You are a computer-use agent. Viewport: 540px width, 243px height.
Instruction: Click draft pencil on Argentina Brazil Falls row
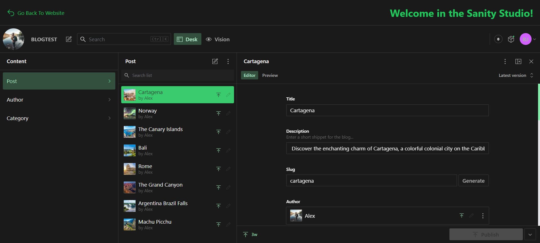point(228,206)
